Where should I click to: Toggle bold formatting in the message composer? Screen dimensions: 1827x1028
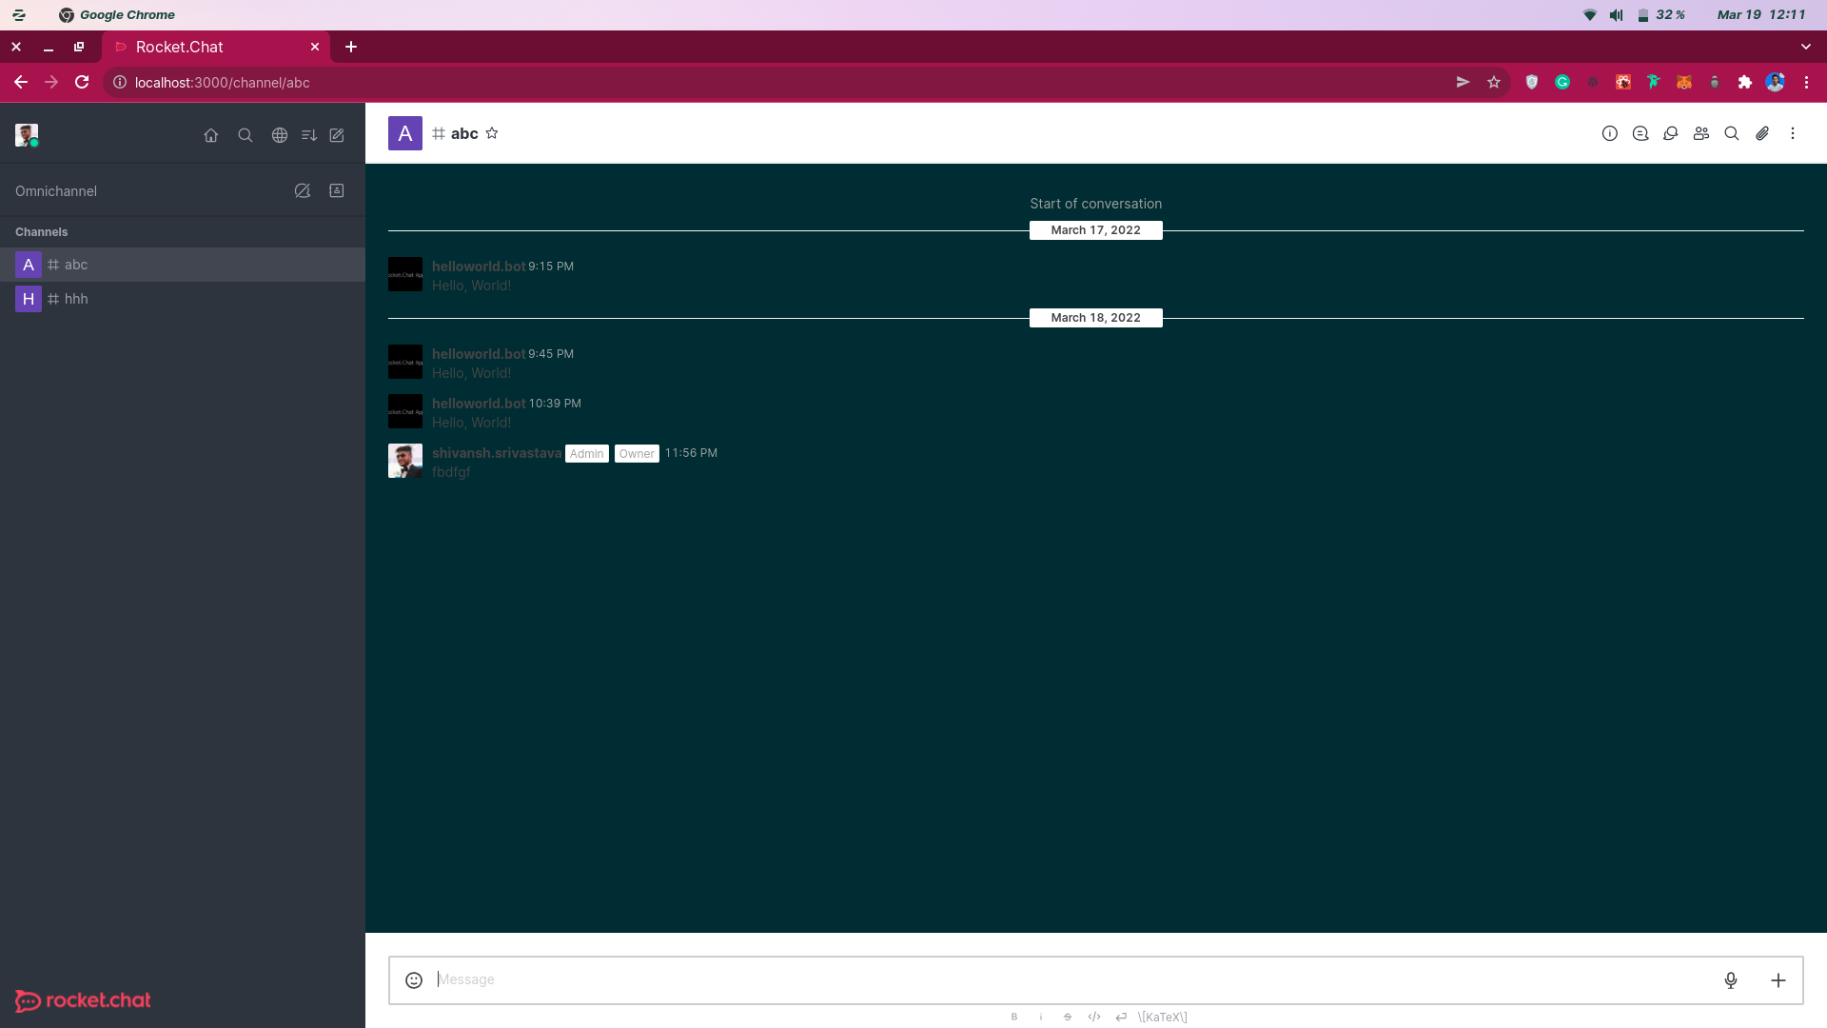point(1013,1017)
